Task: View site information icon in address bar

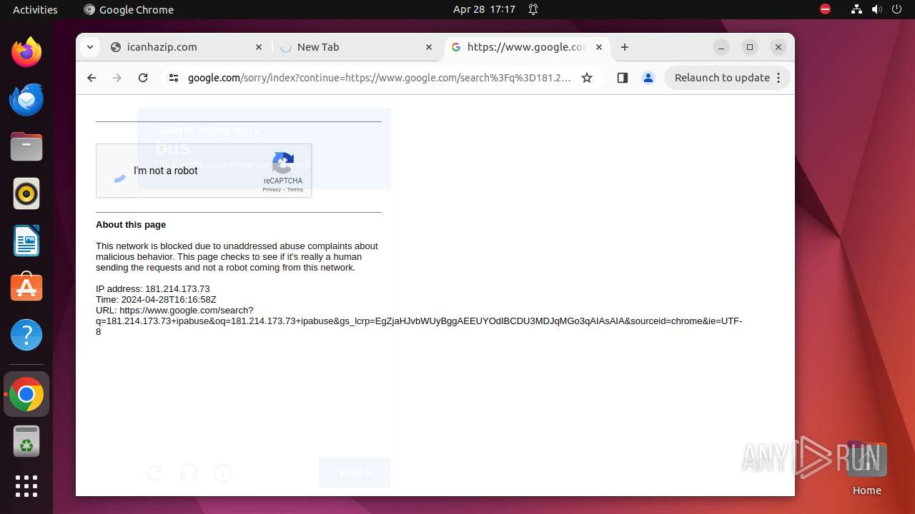Action: pos(174,78)
